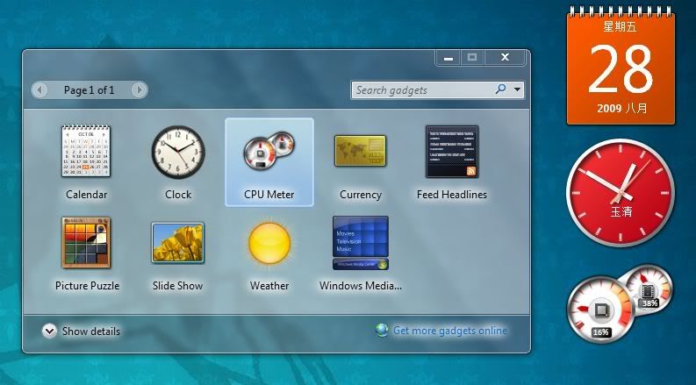The width and height of the screenshot is (696, 385).
Task: Click the CPU Meter gadget icon
Action: [x=269, y=152]
